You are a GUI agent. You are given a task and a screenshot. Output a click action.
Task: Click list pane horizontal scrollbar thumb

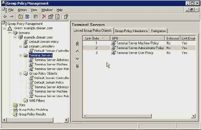(119, 116)
